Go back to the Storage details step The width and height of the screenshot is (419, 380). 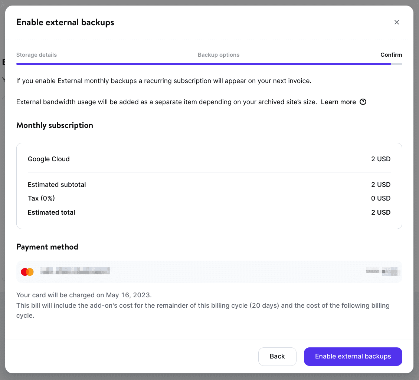(36, 54)
